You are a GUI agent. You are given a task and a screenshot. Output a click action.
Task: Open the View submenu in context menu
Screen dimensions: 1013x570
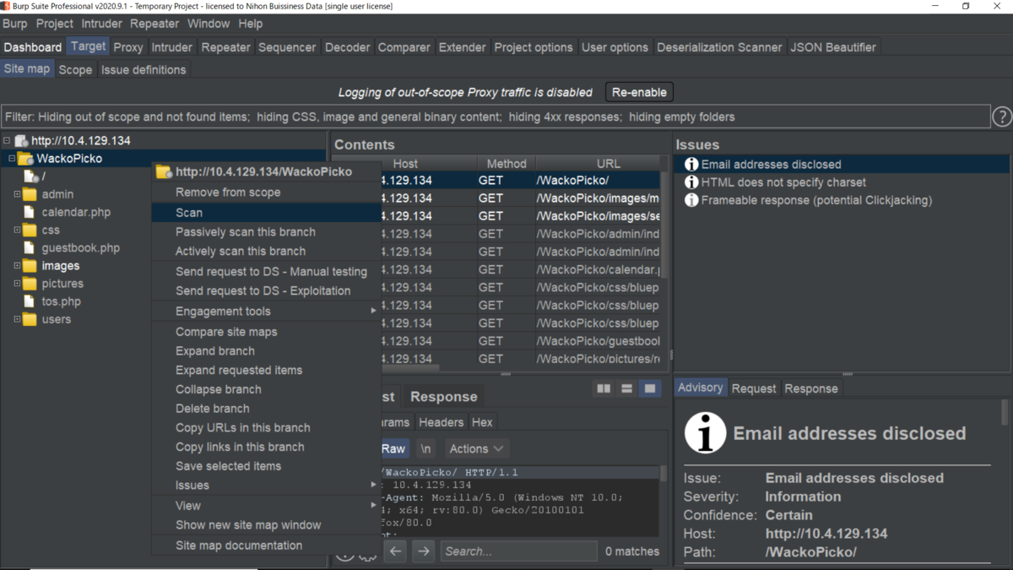266,506
